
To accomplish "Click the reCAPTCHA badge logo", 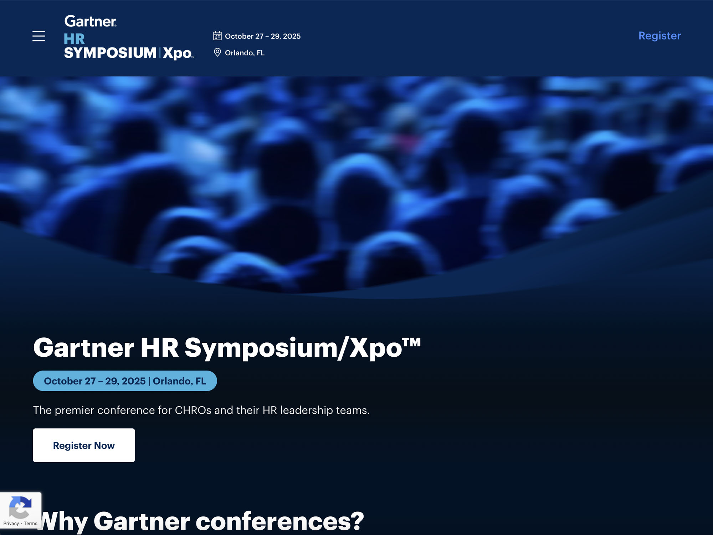I will [20, 507].
